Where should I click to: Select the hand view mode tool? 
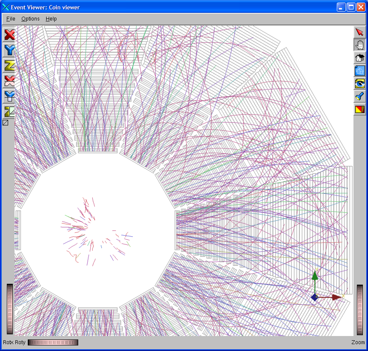click(x=359, y=45)
